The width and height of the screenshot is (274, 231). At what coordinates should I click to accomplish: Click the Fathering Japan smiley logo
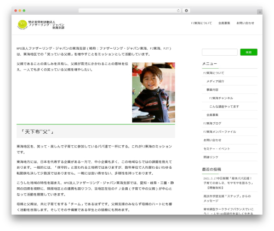[x=22, y=25]
